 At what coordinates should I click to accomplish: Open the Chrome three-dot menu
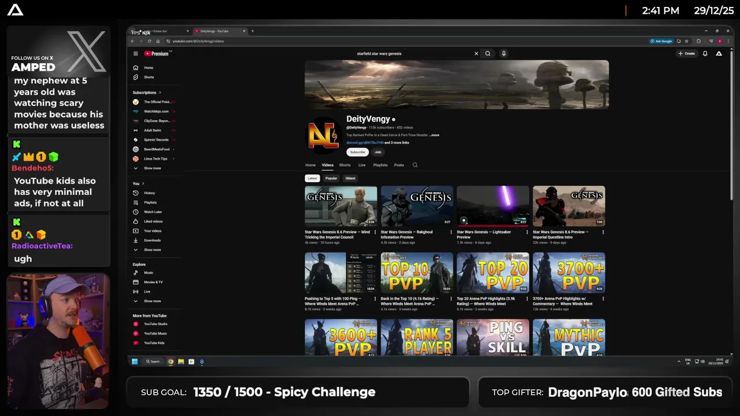728,41
